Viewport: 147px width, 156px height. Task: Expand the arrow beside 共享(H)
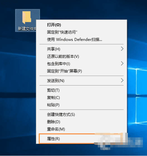pyautogui.click(x=122, y=49)
